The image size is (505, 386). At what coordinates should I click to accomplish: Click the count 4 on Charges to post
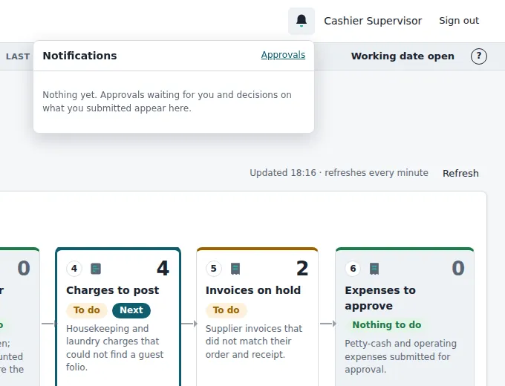click(x=163, y=268)
